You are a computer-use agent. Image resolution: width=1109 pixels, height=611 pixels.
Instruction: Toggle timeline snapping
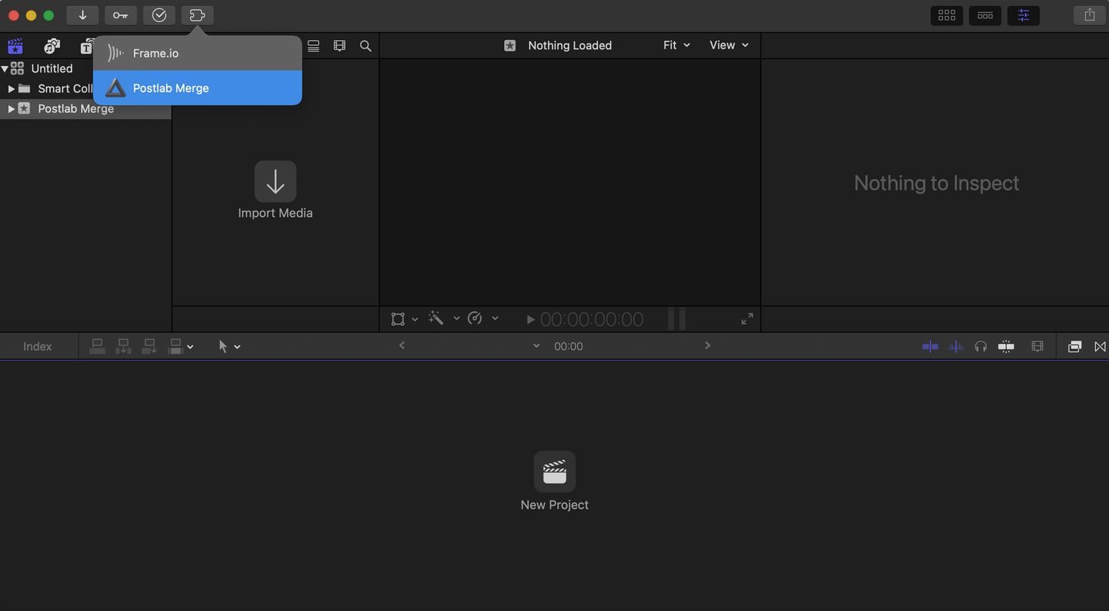[1007, 346]
